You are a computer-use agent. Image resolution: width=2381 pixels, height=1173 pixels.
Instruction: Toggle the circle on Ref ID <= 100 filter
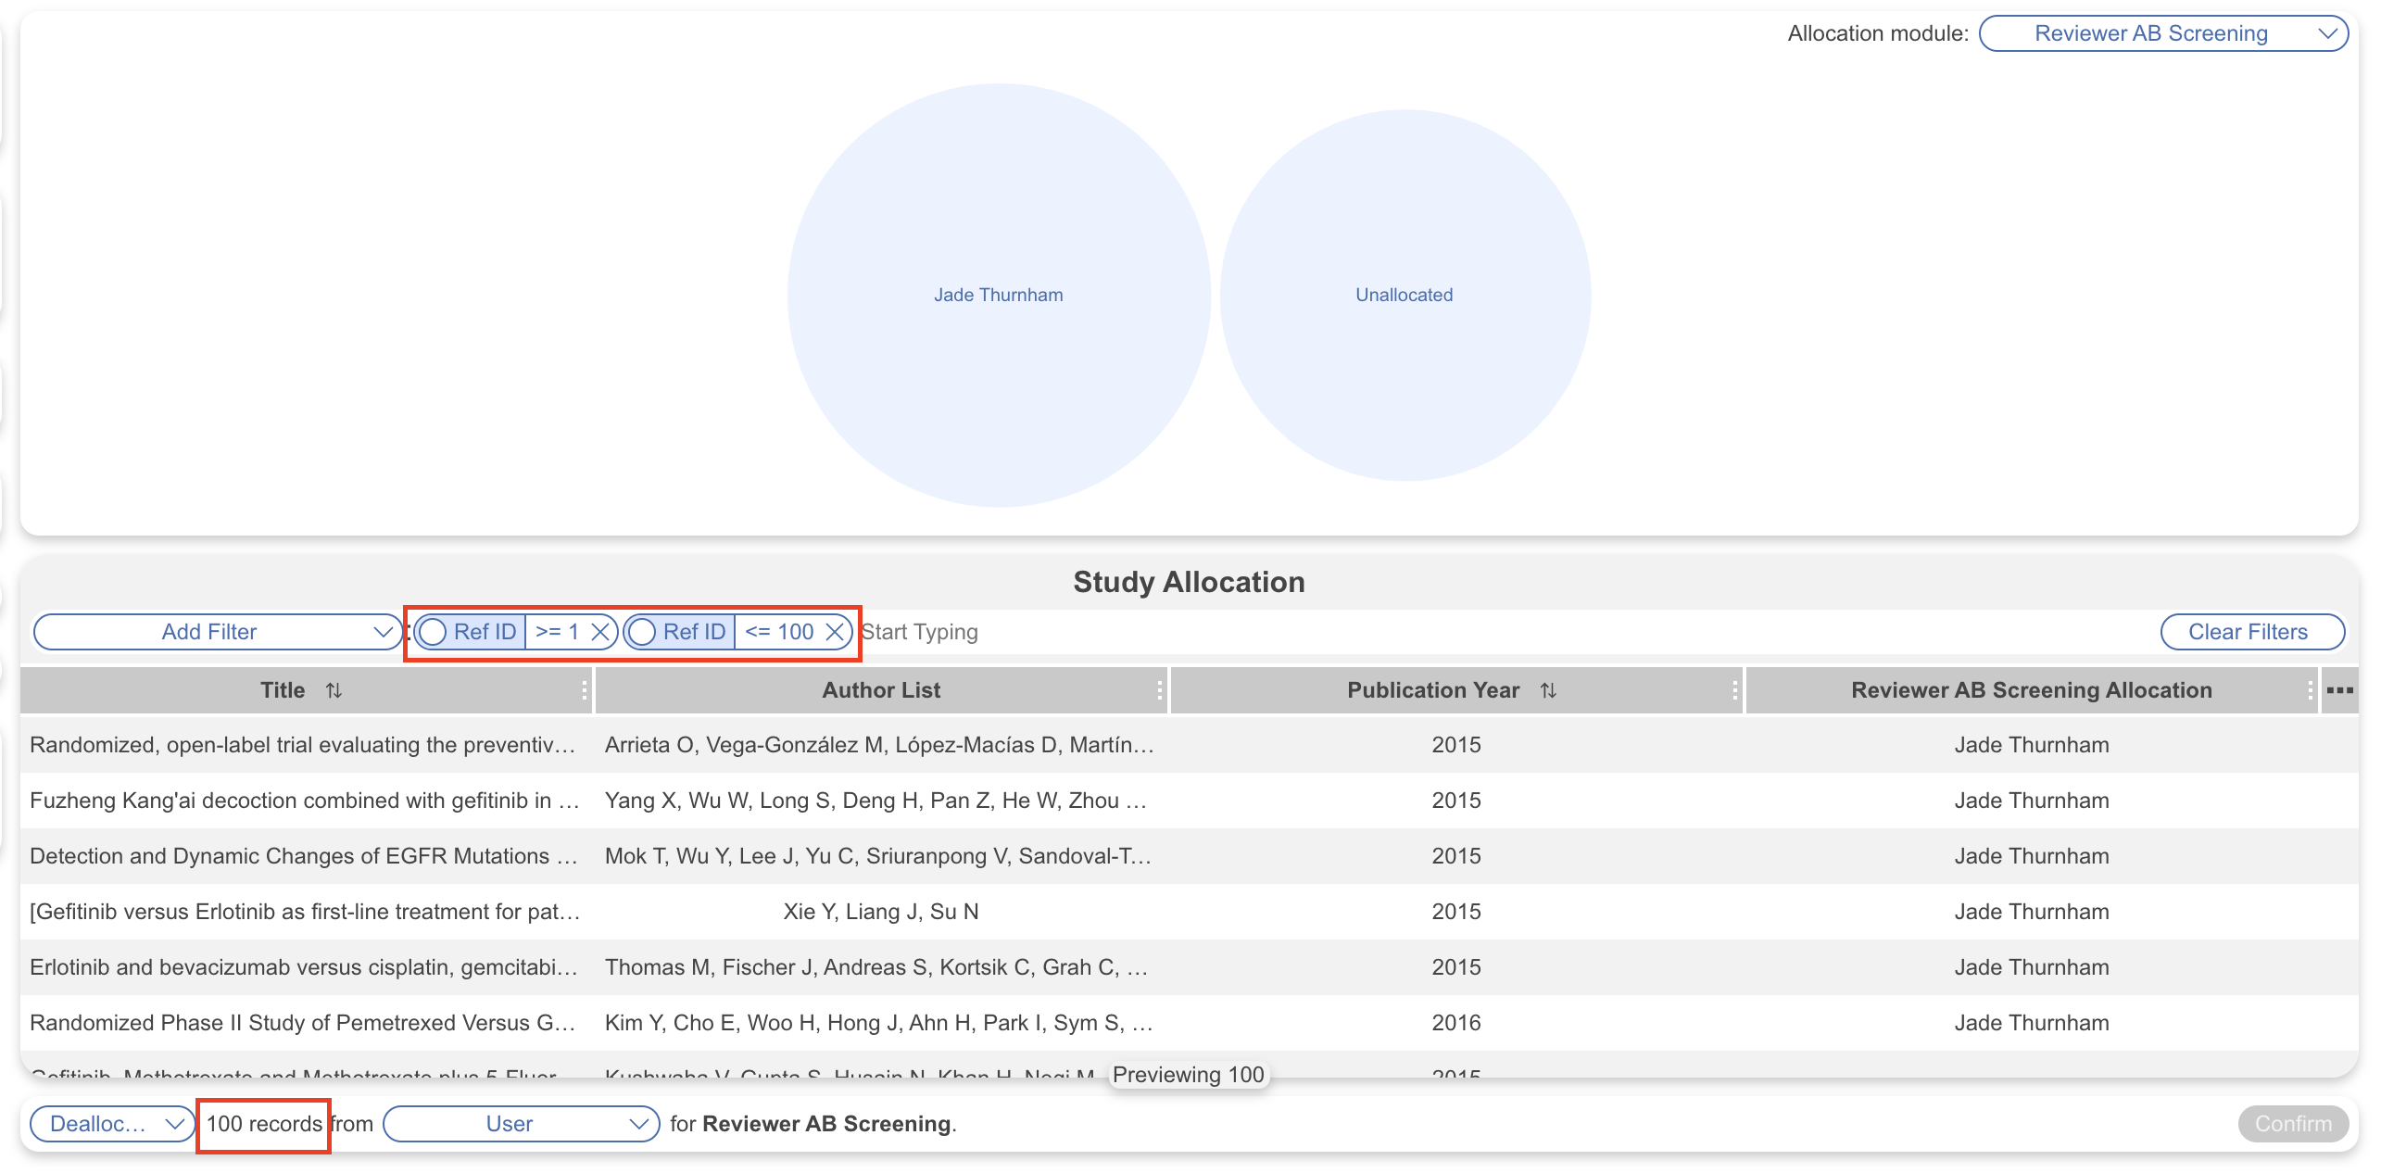point(642,632)
